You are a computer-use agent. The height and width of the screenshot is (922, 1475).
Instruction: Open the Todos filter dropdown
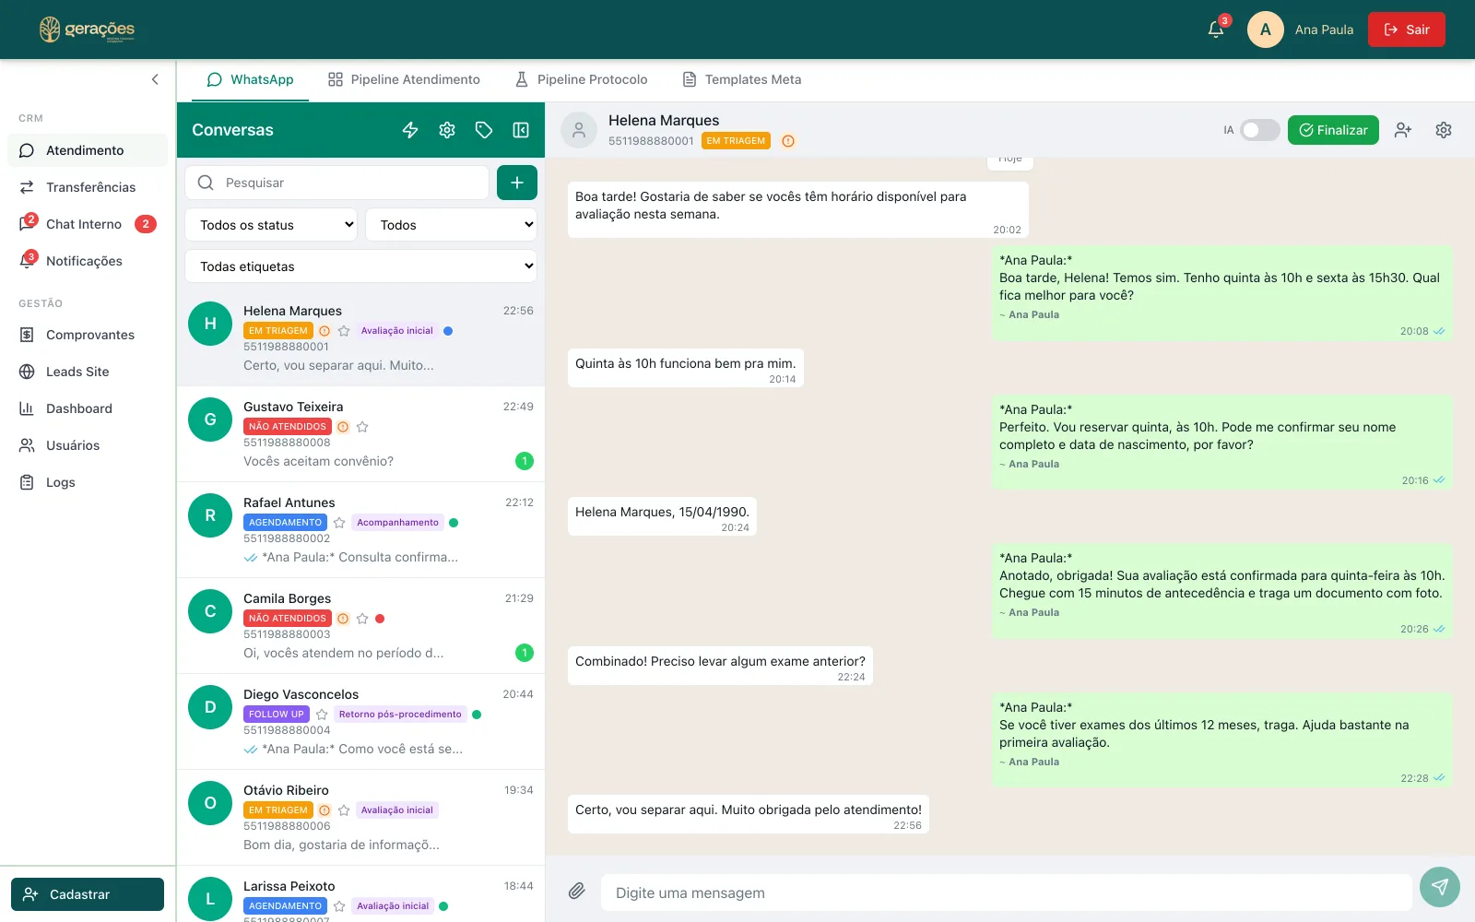tap(452, 225)
